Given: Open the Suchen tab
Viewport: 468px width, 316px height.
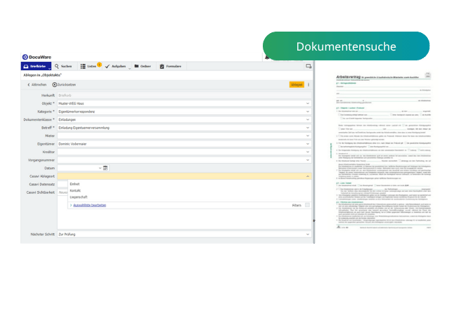Looking at the screenshot, I should pyautogui.click(x=63, y=66).
